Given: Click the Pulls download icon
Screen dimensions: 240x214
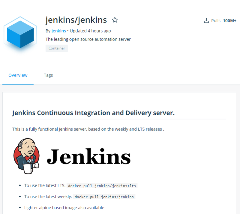Looking at the screenshot, I should coord(206,21).
